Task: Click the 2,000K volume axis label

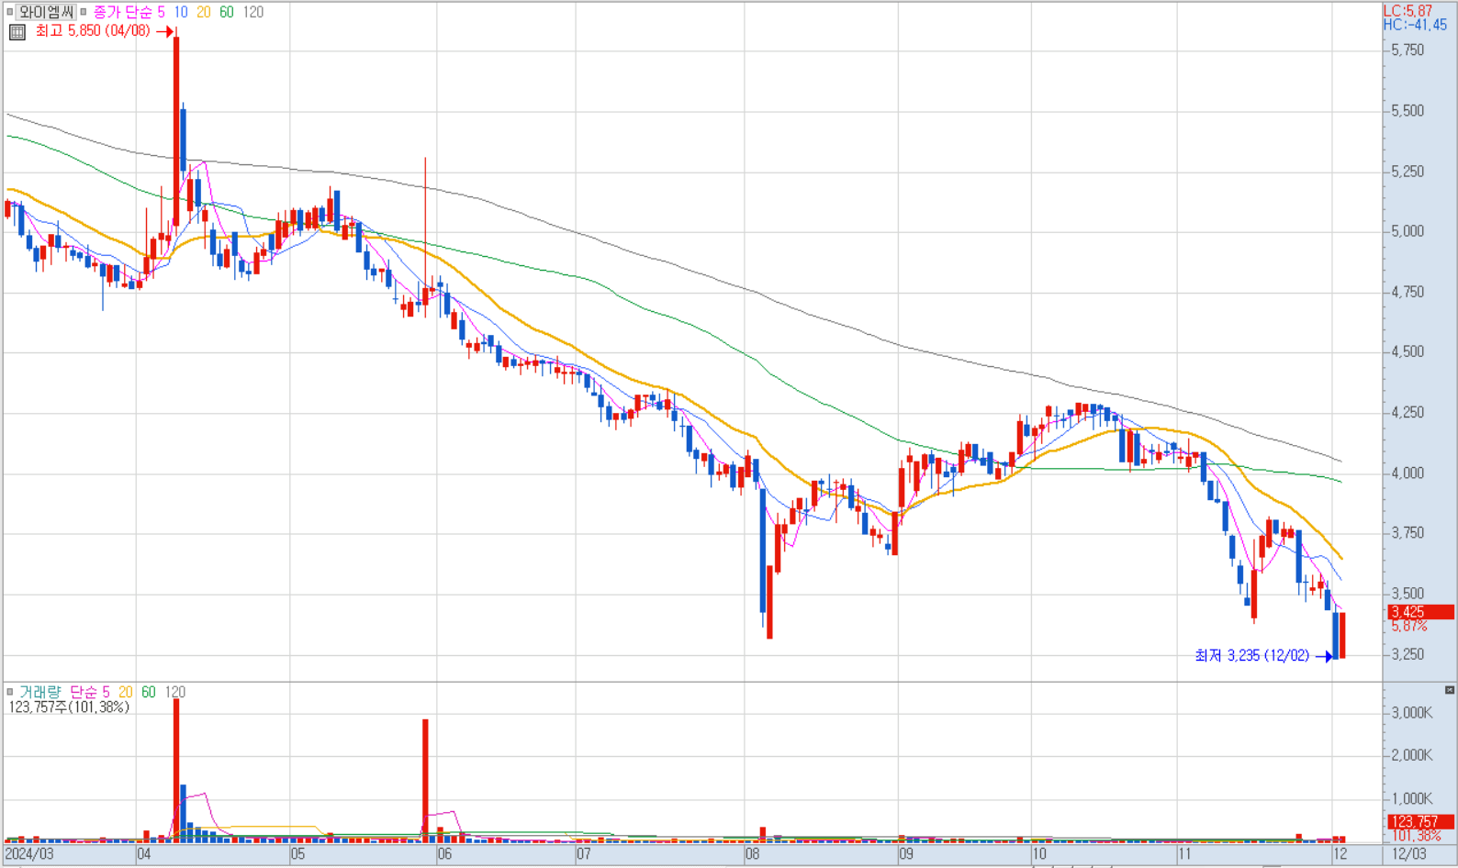Action: pos(1411,755)
